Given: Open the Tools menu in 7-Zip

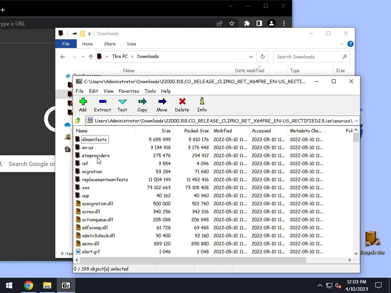Looking at the screenshot, I should pyautogui.click(x=150, y=91).
